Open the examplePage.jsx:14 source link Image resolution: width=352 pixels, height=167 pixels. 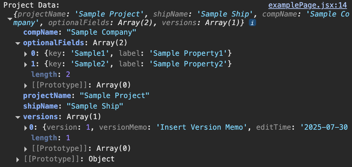tap(308, 5)
